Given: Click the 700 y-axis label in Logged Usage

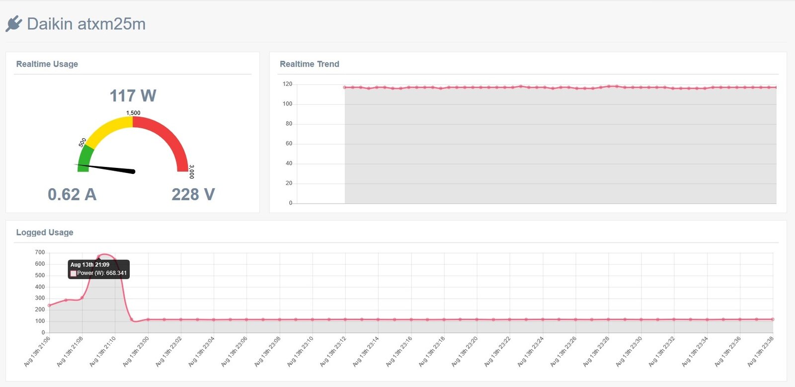Looking at the screenshot, I should pos(40,252).
